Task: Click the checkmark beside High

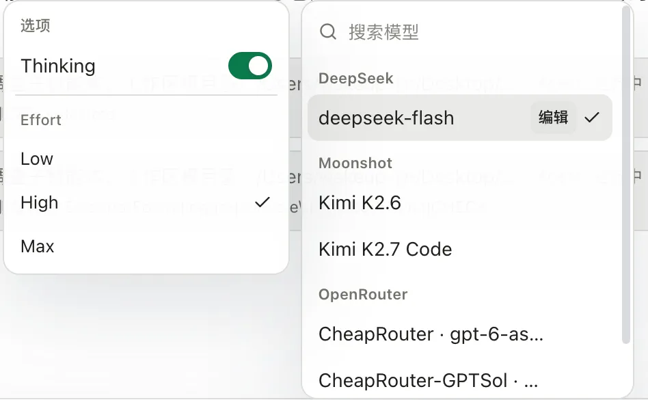Action: tap(262, 202)
